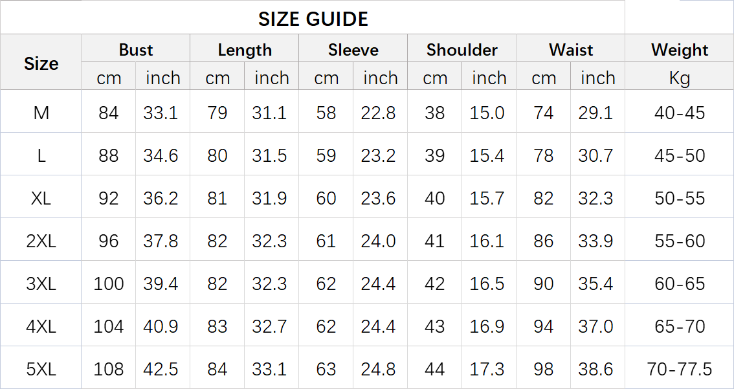Click the Sleeve column header
The image size is (734, 389).
click(353, 50)
